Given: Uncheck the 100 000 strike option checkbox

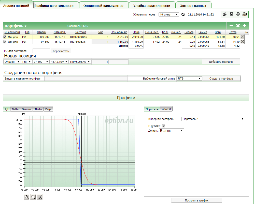Looking at the screenshot, I should [x=5, y=37].
